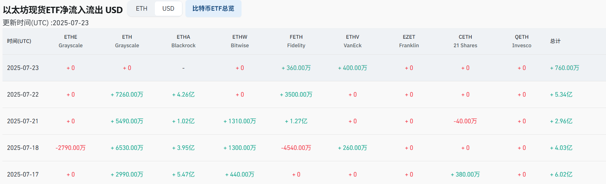
Task: Click the 时间(UTC) column header
Action: coord(19,41)
